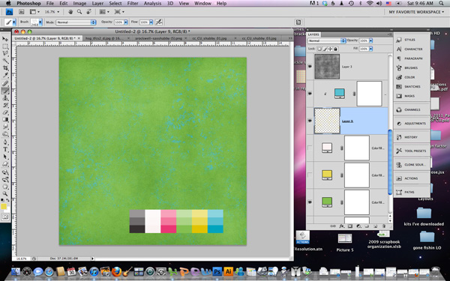Click the green Color Fill layer thumbnail
Viewport: 450px width, 281px height.
(x=327, y=202)
